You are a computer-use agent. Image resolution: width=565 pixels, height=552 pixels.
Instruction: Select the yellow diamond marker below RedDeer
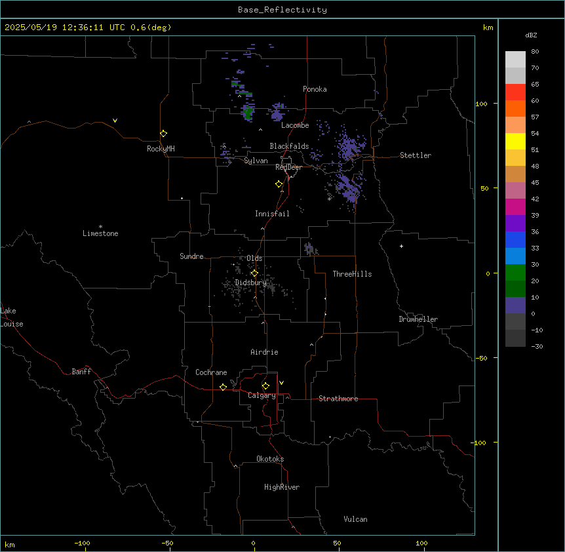(x=279, y=184)
